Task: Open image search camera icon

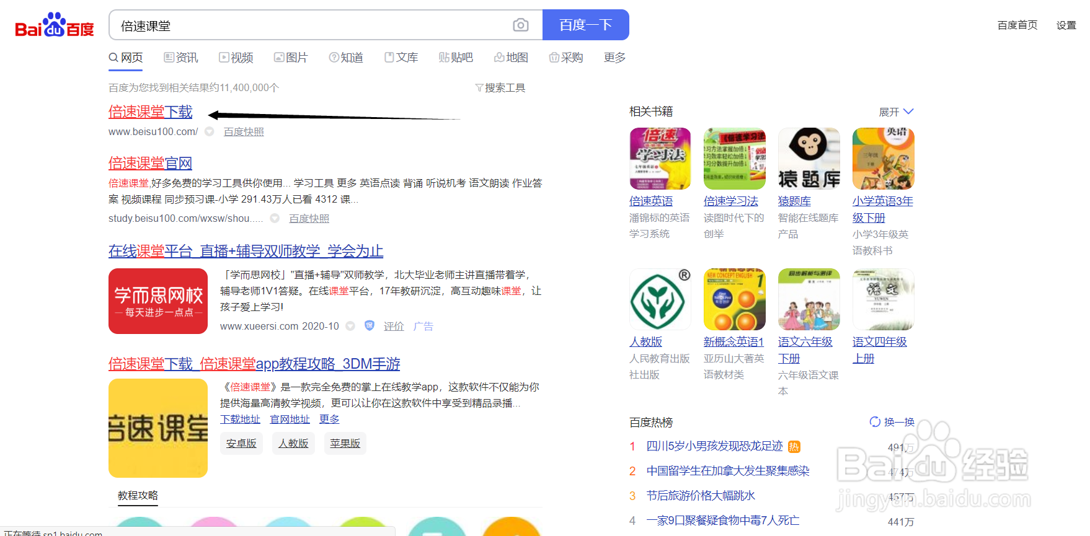Action: pyautogui.click(x=521, y=25)
